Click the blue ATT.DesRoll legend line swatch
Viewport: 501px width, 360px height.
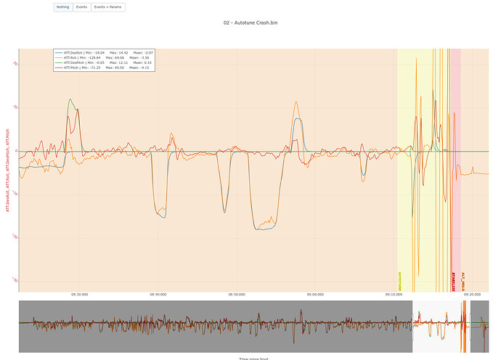point(59,53)
